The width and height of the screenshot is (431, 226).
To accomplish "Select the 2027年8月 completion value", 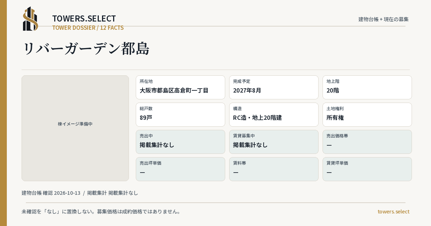I will [x=247, y=90].
